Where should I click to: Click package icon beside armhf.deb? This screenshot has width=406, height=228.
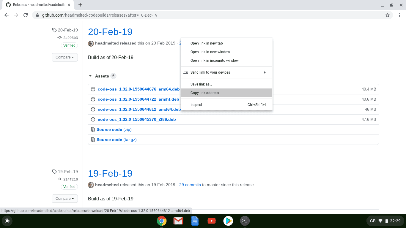(93, 99)
